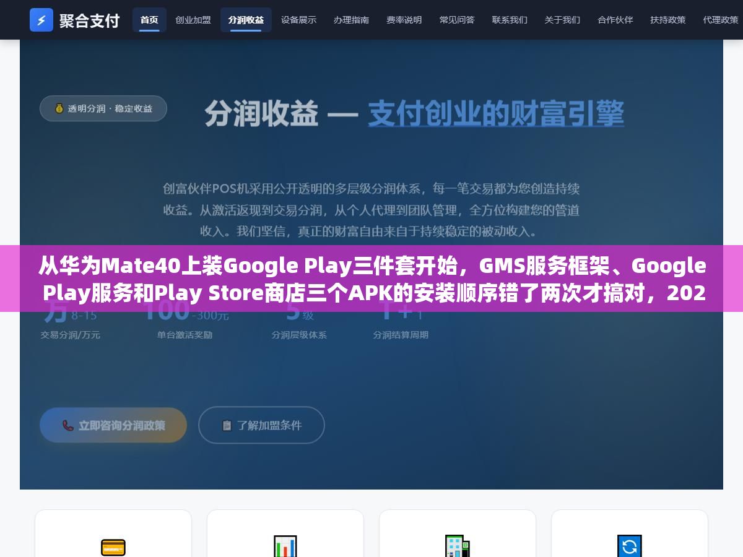The width and height of the screenshot is (743, 557).
Task: Click the money bag icon in the badge
Action: click(x=59, y=108)
